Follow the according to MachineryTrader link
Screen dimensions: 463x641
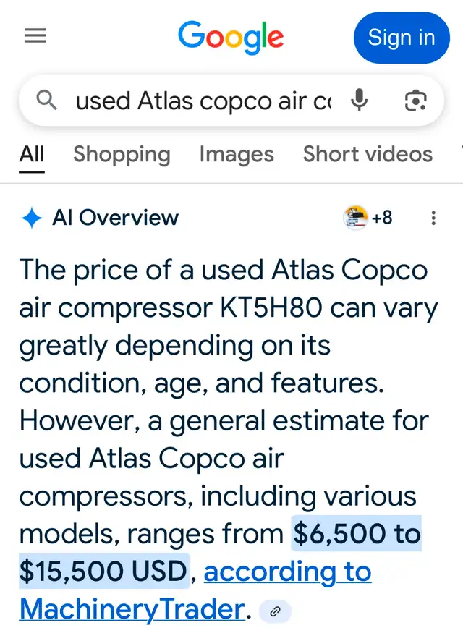tap(195, 590)
